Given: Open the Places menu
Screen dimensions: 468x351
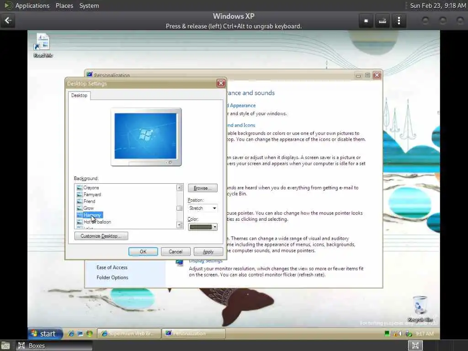Looking at the screenshot, I should (x=64, y=5).
